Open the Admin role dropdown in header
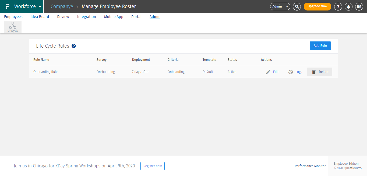 click(x=280, y=6)
